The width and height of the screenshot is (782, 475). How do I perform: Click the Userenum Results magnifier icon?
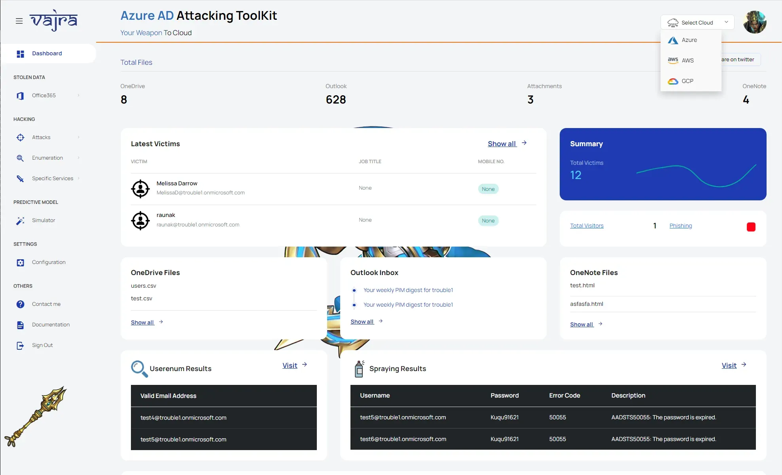pos(139,369)
